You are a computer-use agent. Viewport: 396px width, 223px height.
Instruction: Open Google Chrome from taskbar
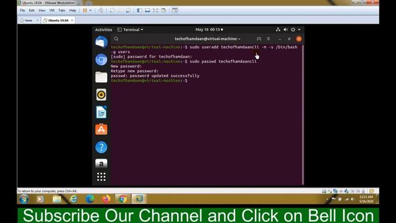123,199
